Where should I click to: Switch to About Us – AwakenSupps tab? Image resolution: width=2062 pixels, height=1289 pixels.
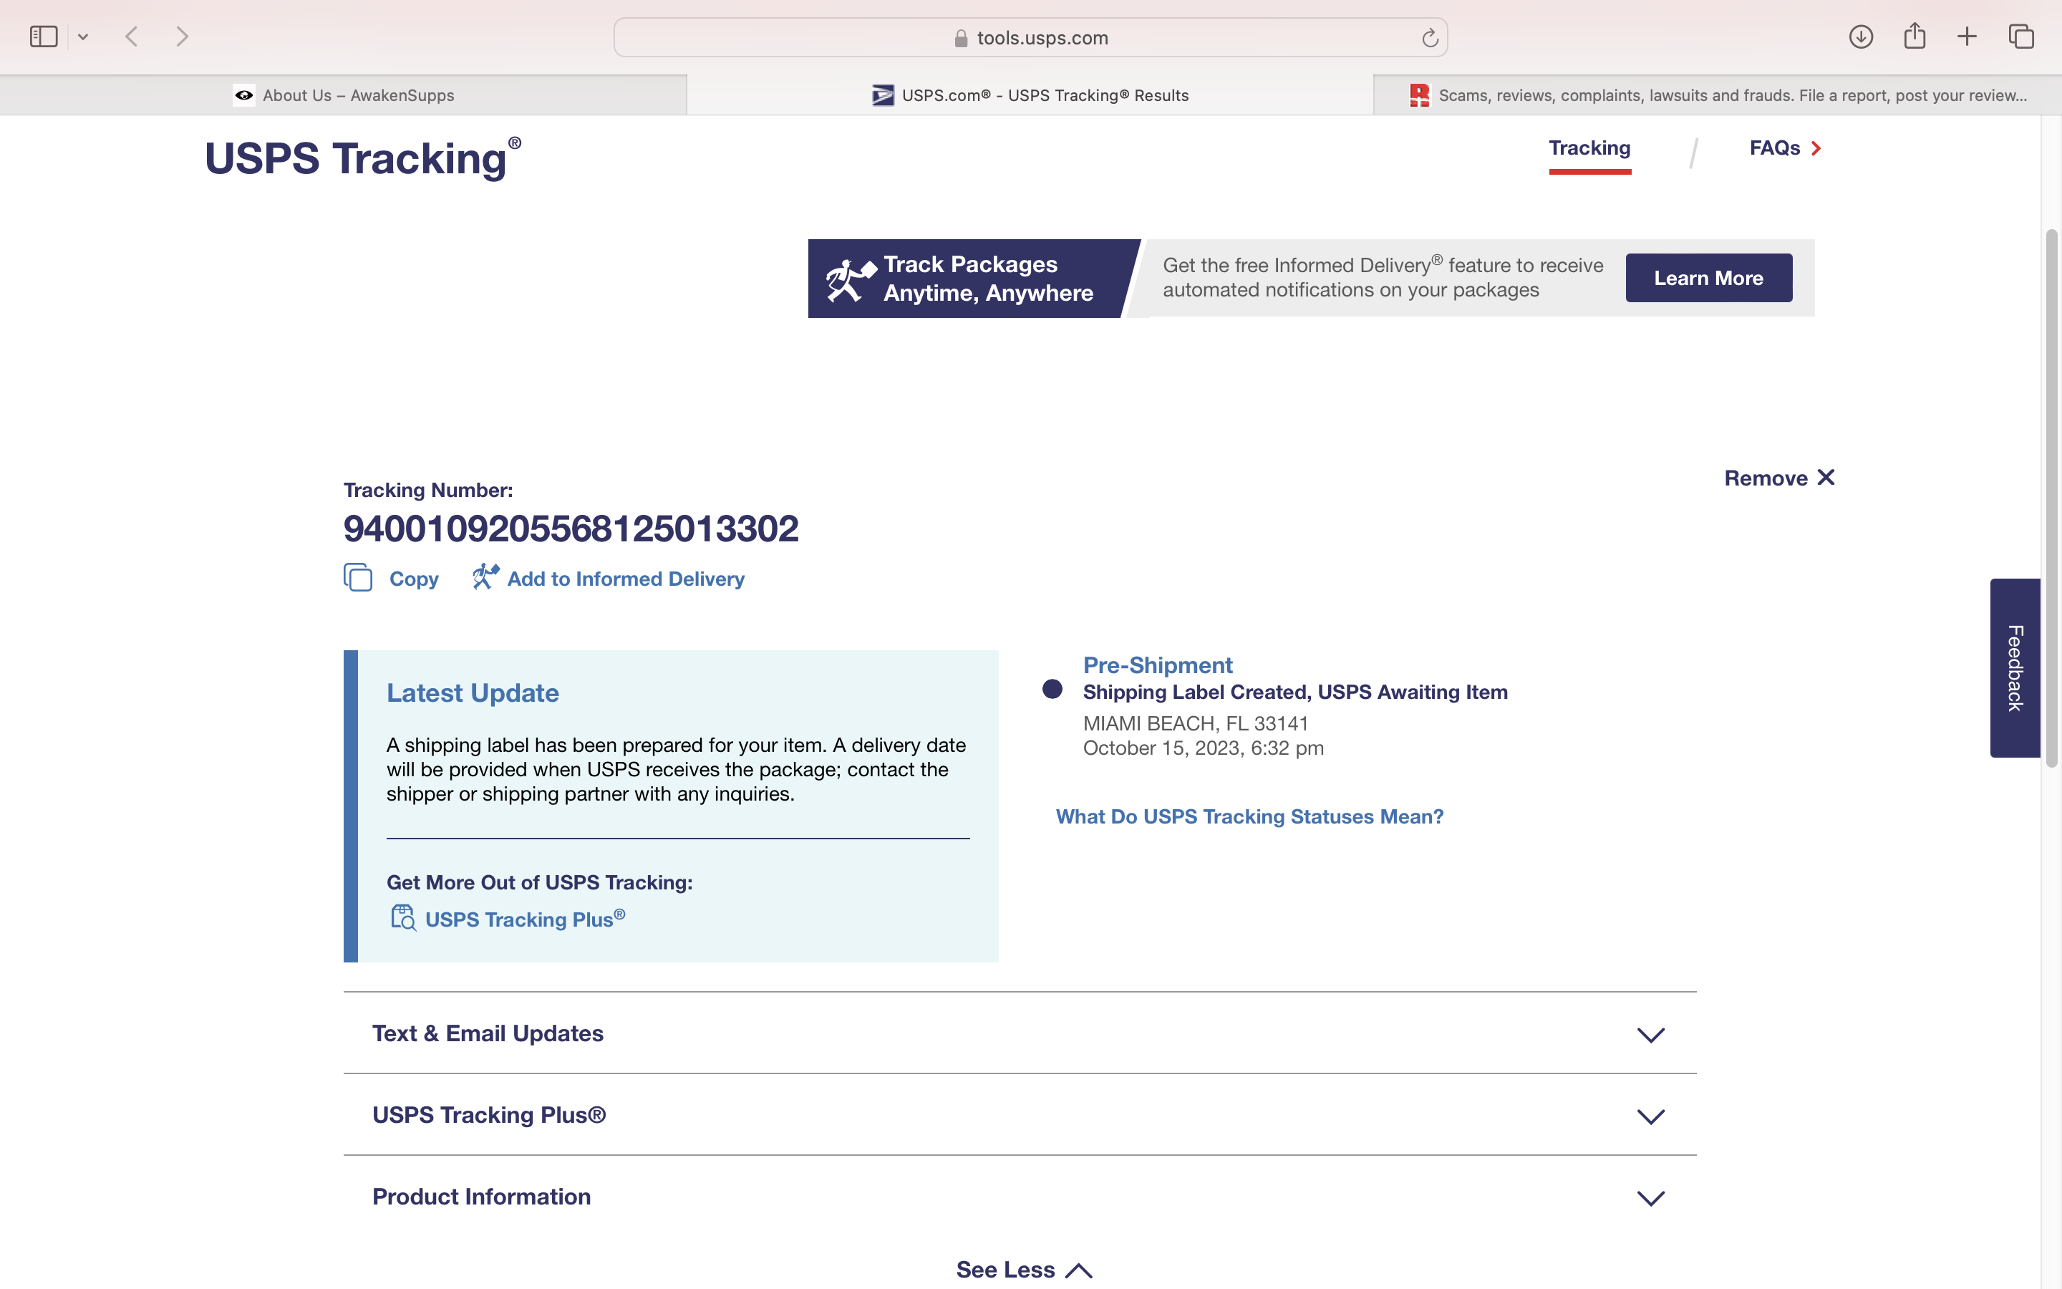point(344,95)
